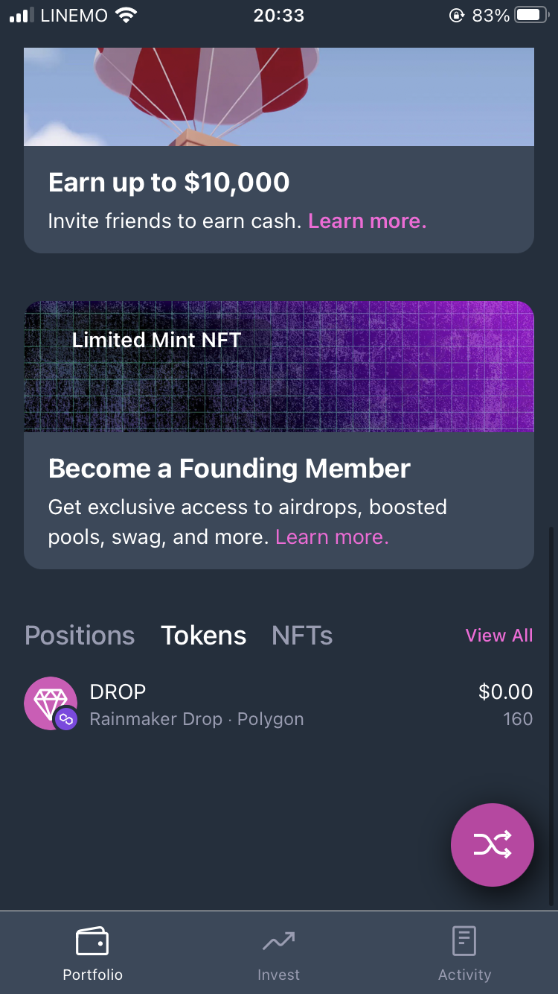The height and width of the screenshot is (994, 558).
Task: Tap the rotation lock status icon
Action: click(456, 16)
